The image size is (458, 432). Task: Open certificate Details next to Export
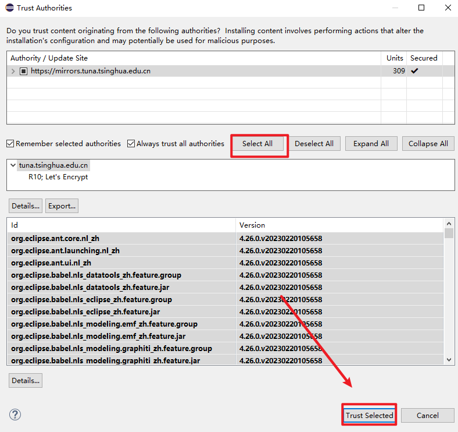point(25,206)
